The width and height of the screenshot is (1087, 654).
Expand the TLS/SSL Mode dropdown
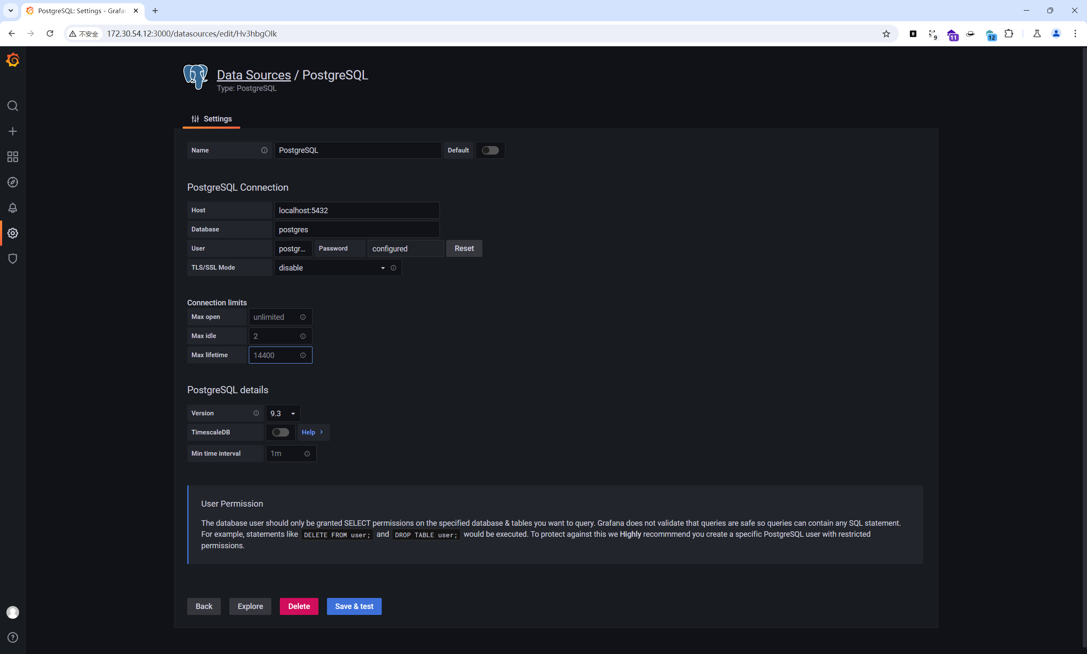click(331, 268)
